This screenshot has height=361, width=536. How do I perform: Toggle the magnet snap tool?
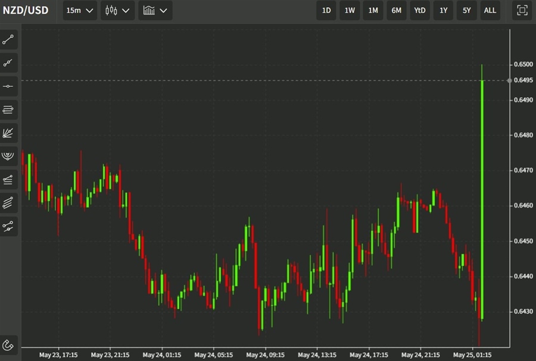pos(8,346)
